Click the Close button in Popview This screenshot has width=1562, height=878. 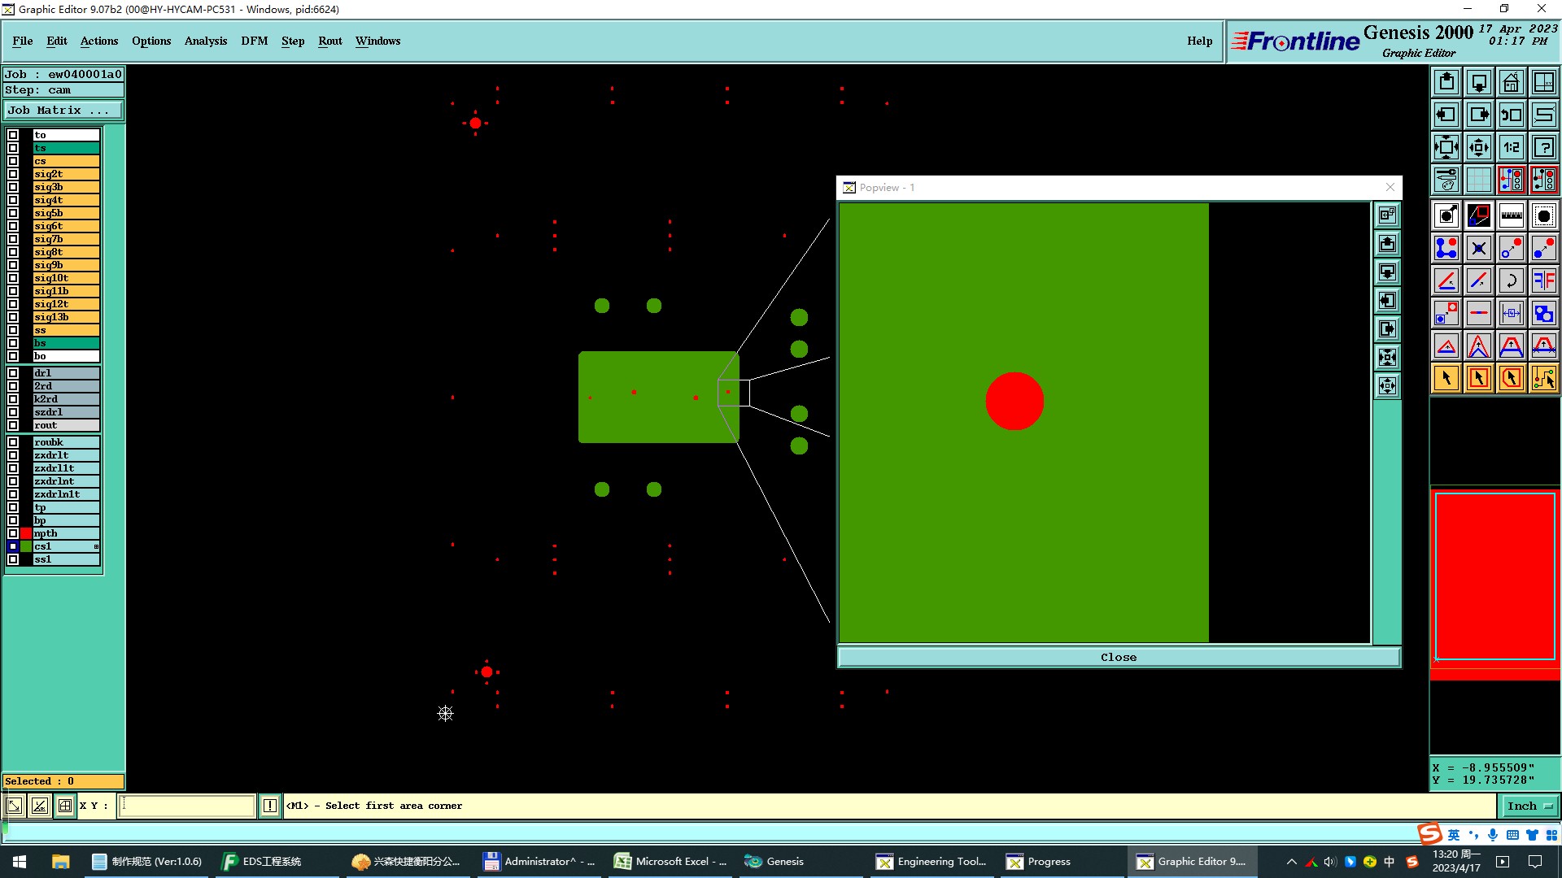coord(1118,657)
